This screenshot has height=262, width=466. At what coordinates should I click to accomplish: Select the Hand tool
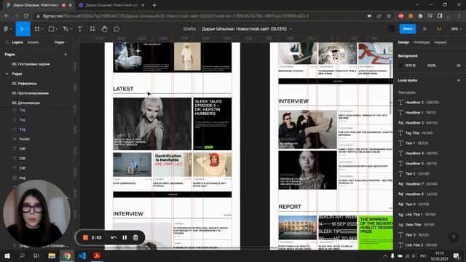[x=104, y=29]
